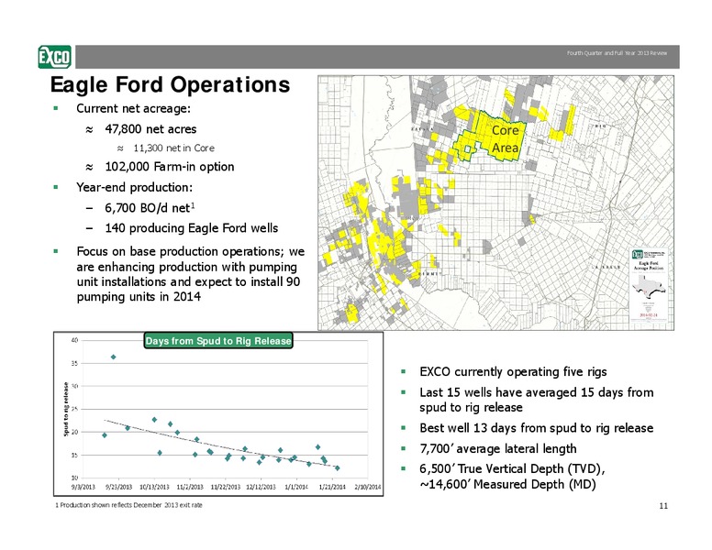Click the Texas inset legend on the map

point(649,285)
